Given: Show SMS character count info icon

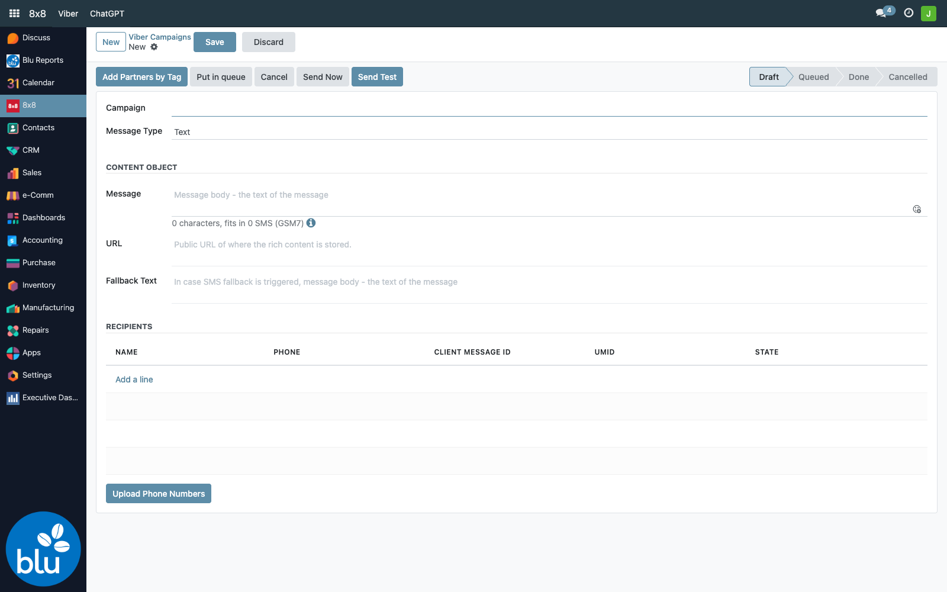Looking at the screenshot, I should (311, 223).
